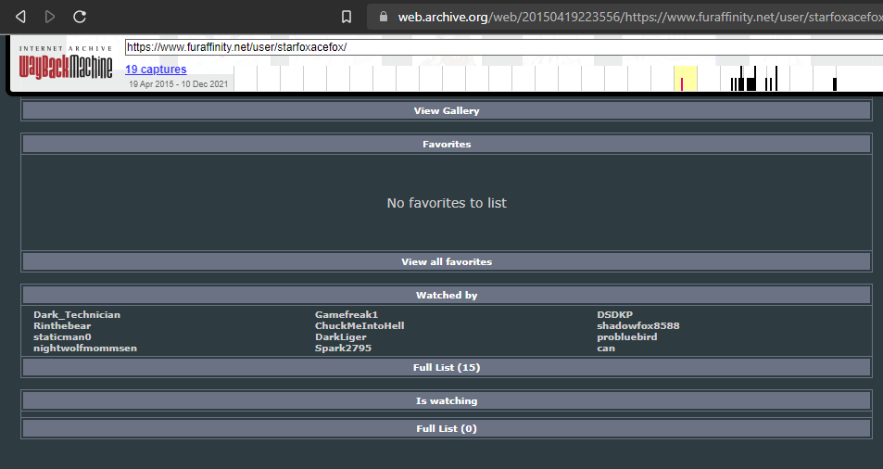The width and height of the screenshot is (883, 469).
Task: Click the 'No favorites to list' text
Action: click(447, 203)
